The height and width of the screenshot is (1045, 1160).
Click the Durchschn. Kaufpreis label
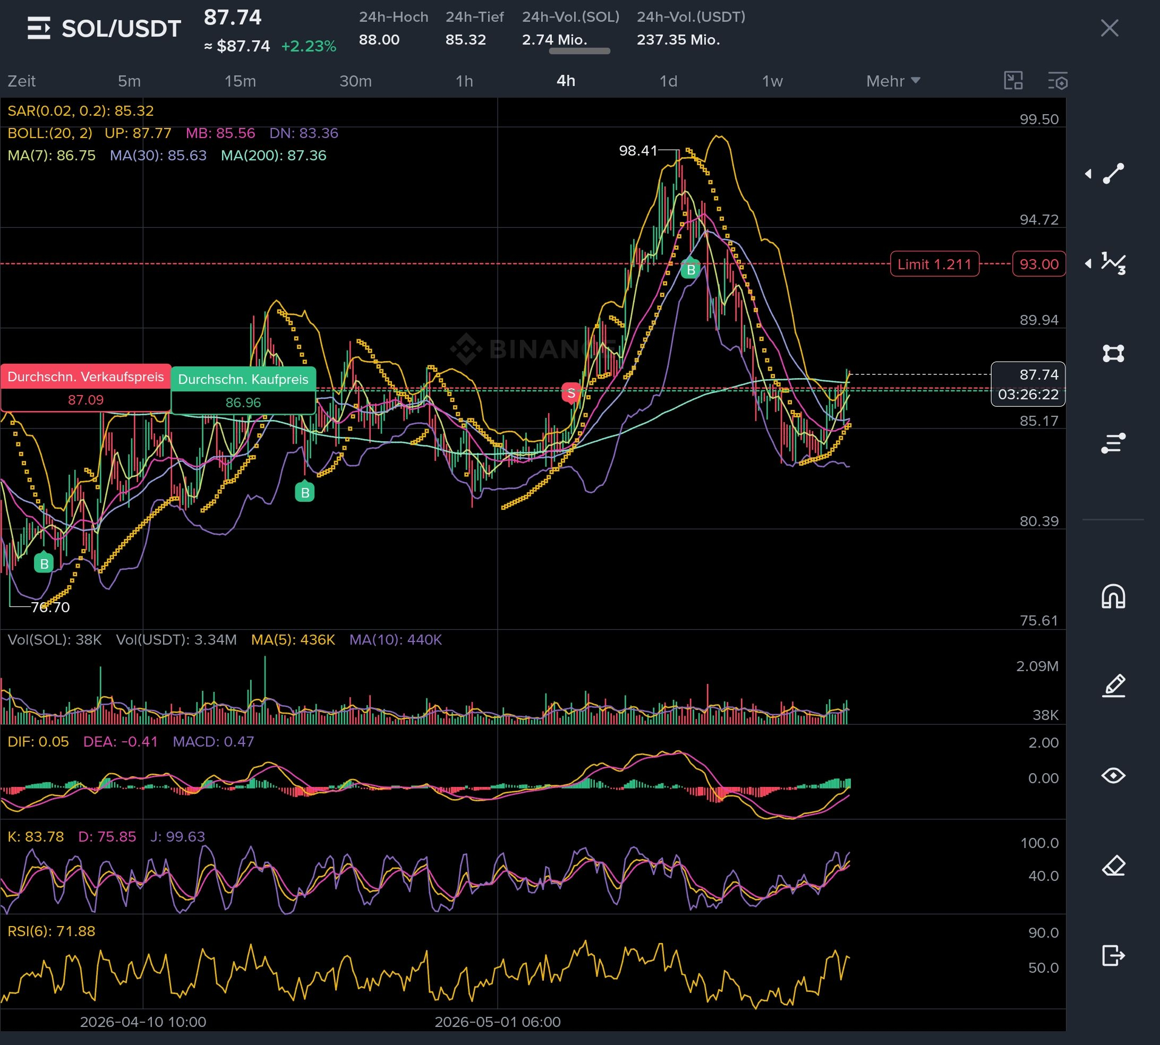pyautogui.click(x=243, y=379)
